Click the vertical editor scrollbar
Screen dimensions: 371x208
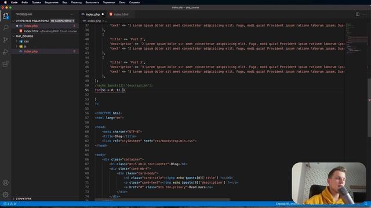(369, 107)
